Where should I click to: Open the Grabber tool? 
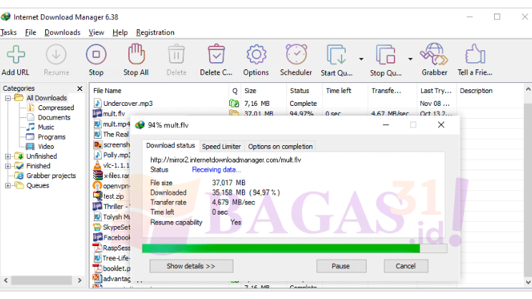pyautogui.click(x=434, y=56)
